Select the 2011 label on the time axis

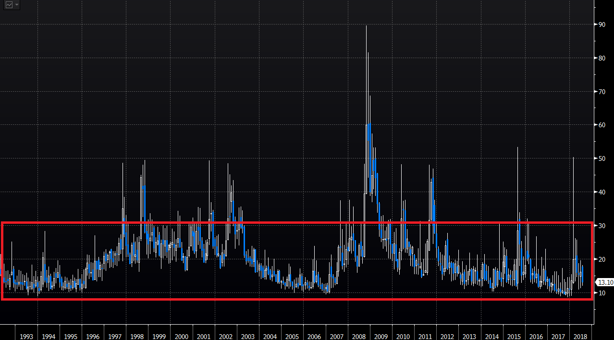[425, 337]
